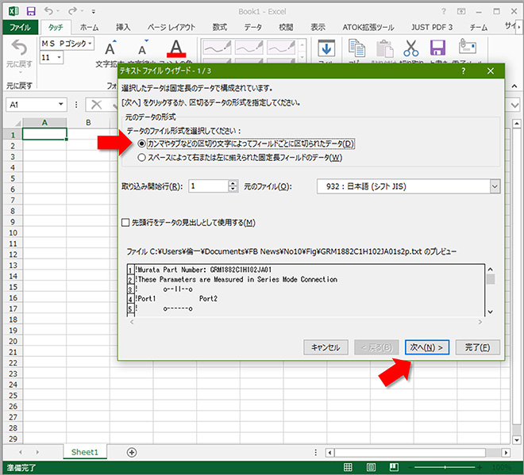This screenshot has height=475, width=524.
Task: Click the scissors cut icon
Action: tap(410, 48)
